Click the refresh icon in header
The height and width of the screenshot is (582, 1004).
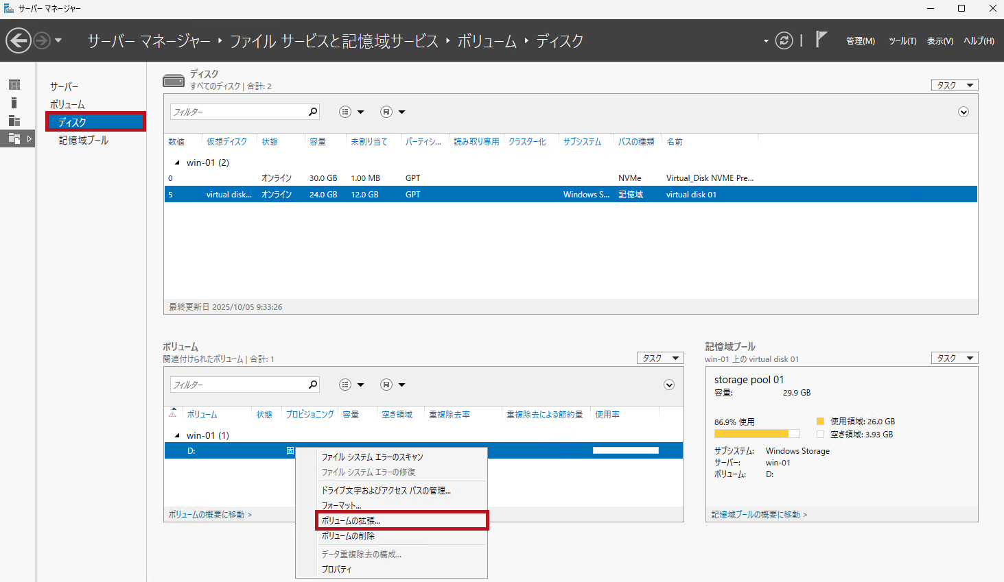point(784,40)
